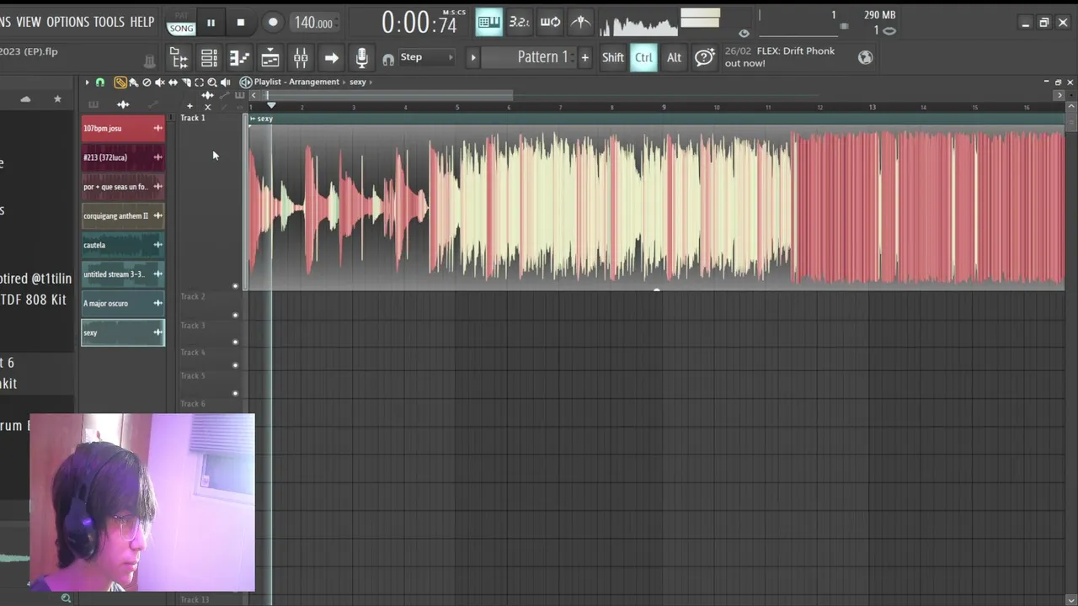Screen dimensions: 1078x606
Task: Click the star favorites icon in browser header
Action: [57, 99]
